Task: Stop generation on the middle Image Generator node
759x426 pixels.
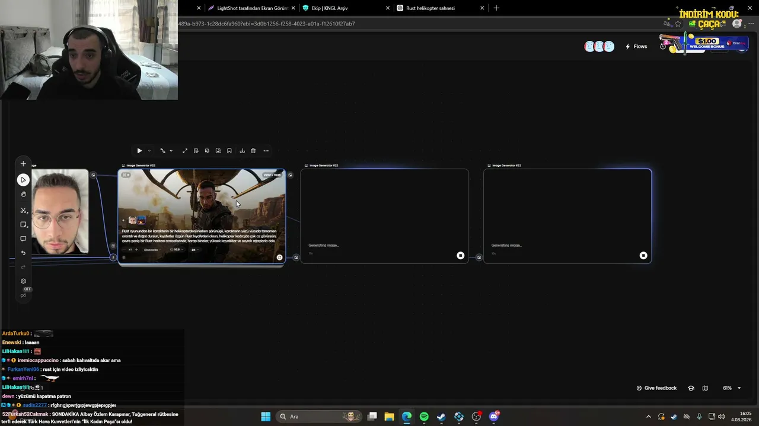Action: (460, 256)
